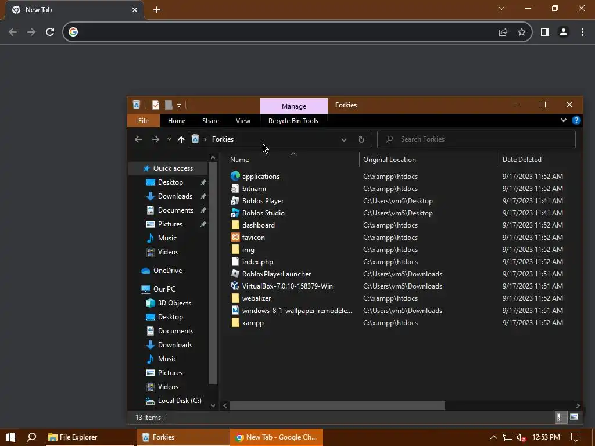Click the navigation pane scrollbar

point(213,273)
